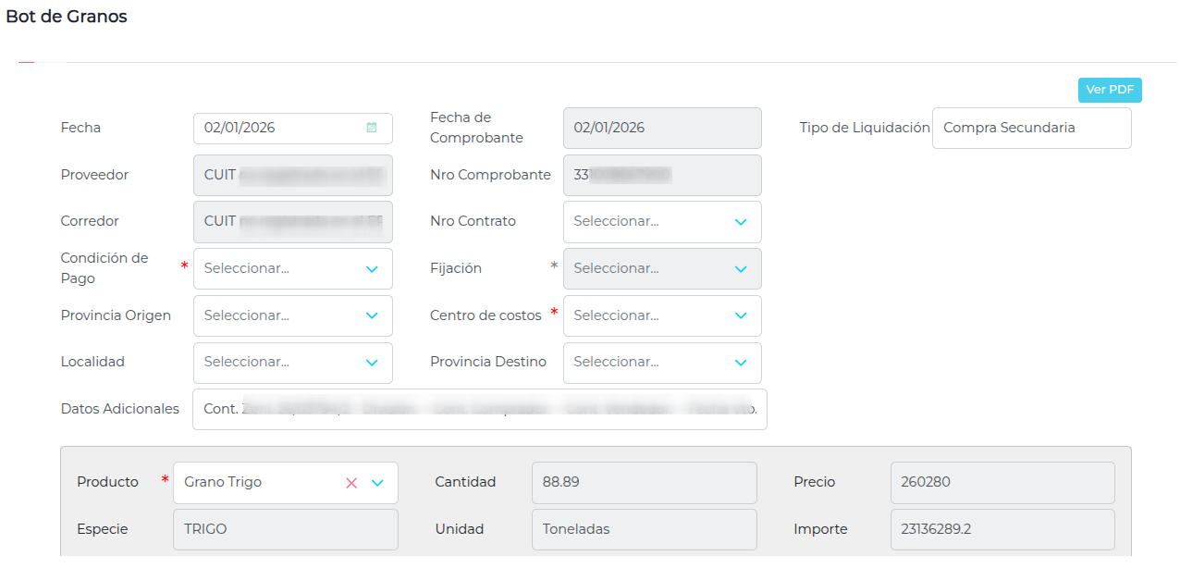Click the Ver PDF button
The height and width of the screenshot is (568, 1180).
click(1110, 90)
